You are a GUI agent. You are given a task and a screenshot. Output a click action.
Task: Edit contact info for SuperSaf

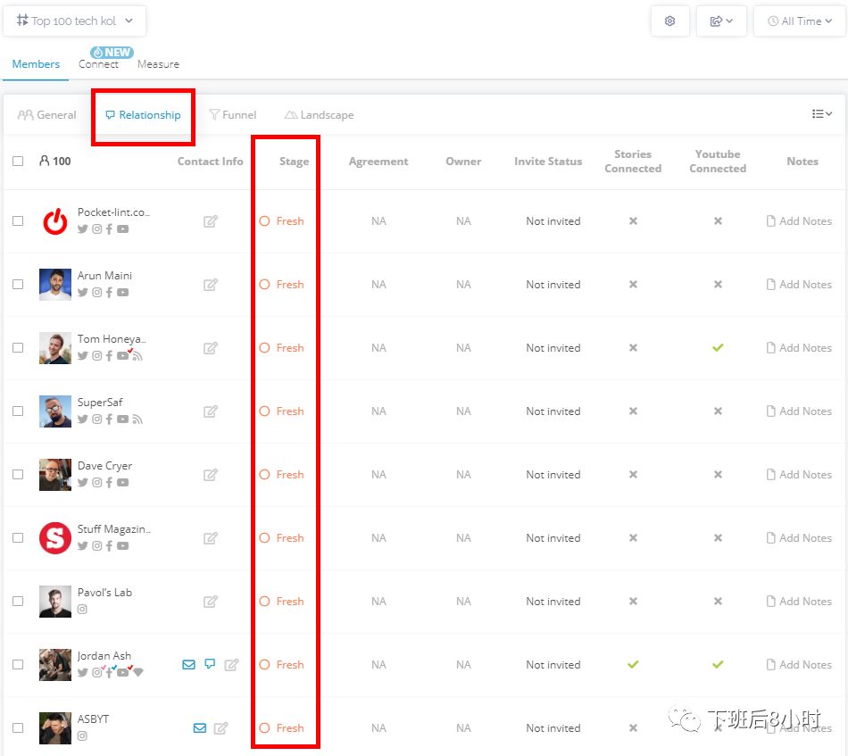211,411
